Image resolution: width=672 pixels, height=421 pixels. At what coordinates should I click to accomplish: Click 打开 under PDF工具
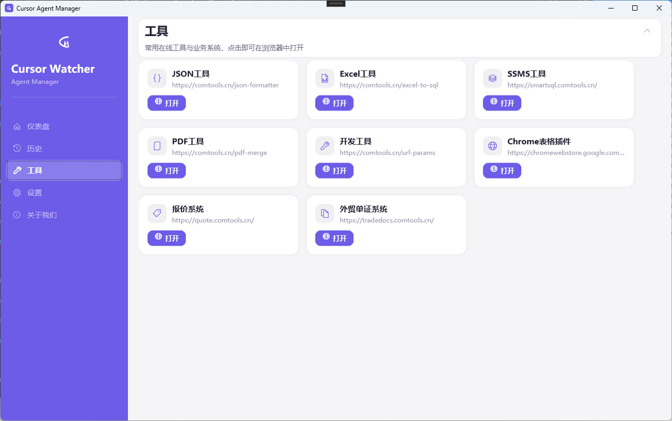coord(167,170)
